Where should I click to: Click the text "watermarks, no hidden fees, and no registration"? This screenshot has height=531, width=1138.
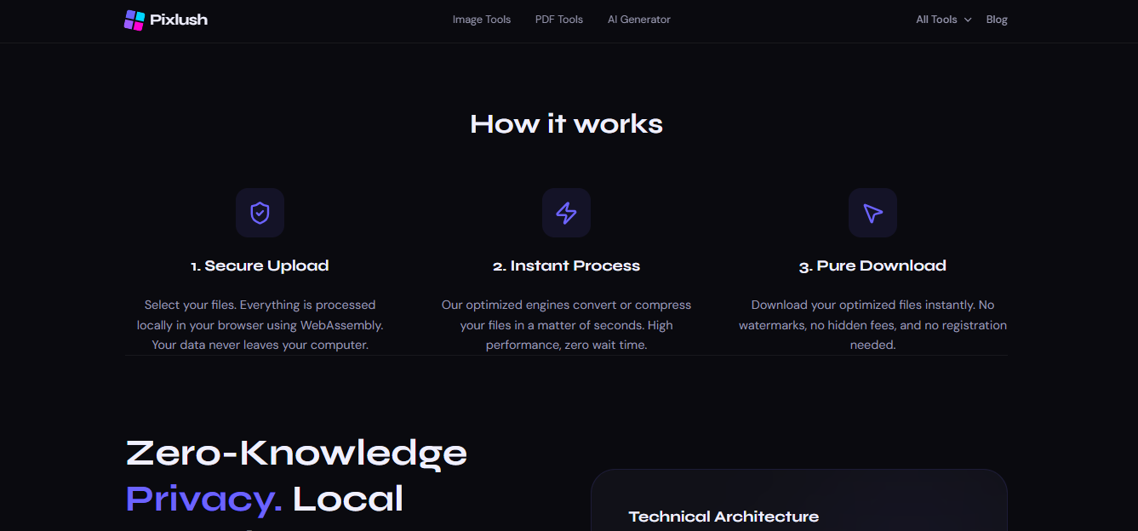pos(872,325)
